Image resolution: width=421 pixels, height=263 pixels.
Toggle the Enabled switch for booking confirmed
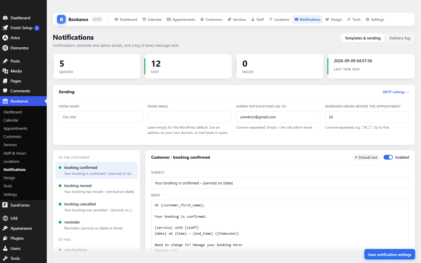388,157
